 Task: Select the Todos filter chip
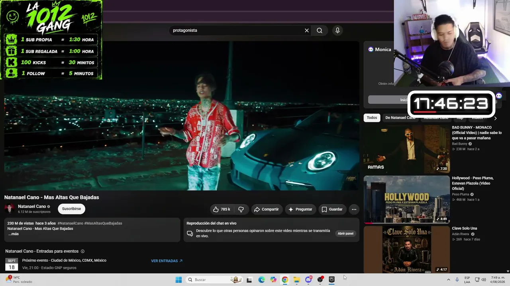[372, 118]
